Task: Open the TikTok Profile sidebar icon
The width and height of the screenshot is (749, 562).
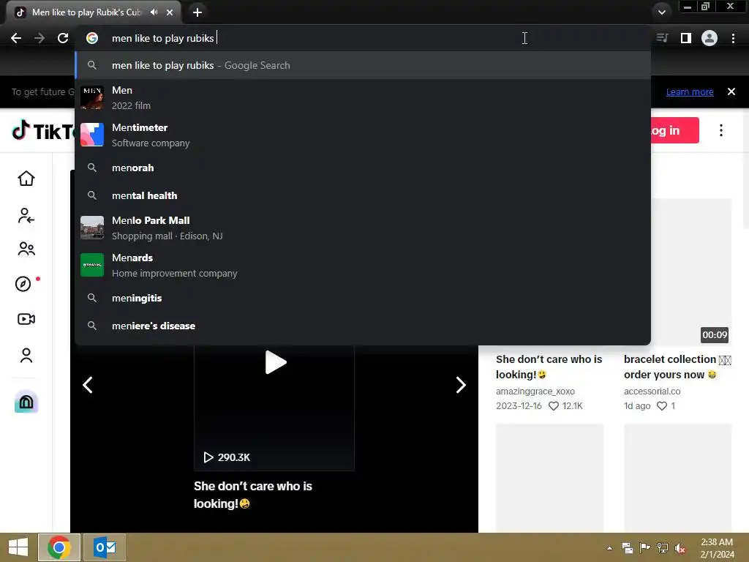Action: [26, 356]
